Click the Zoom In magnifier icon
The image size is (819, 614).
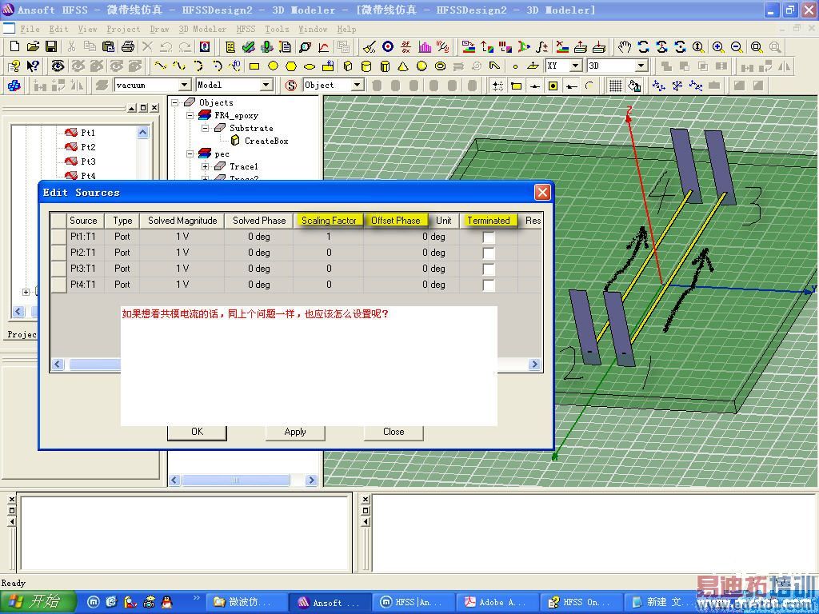click(x=718, y=47)
